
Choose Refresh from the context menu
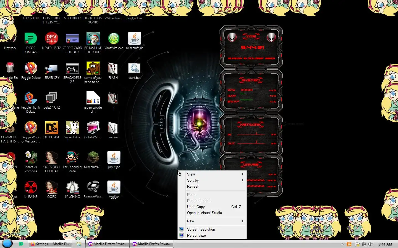pyautogui.click(x=212, y=186)
